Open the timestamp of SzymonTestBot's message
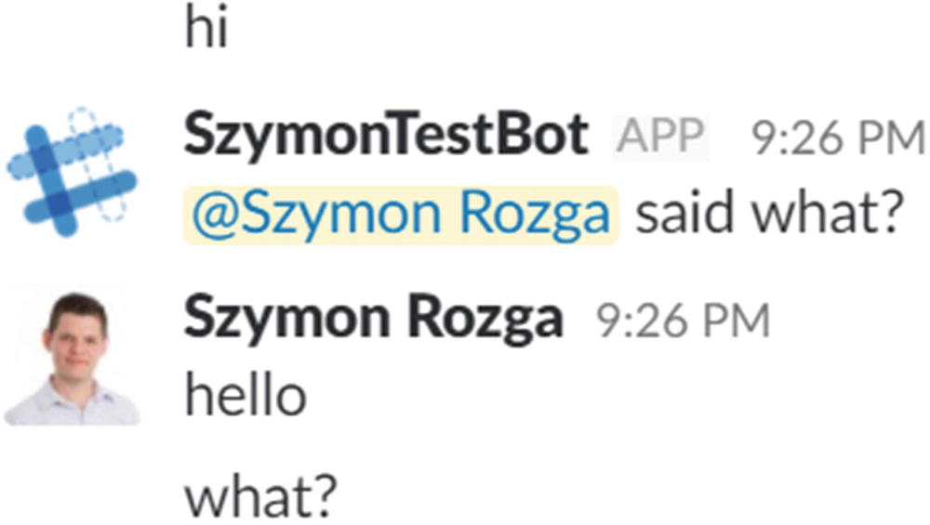Image resolution: width=930 pixels, height=525 pixels. coord(837,138)
